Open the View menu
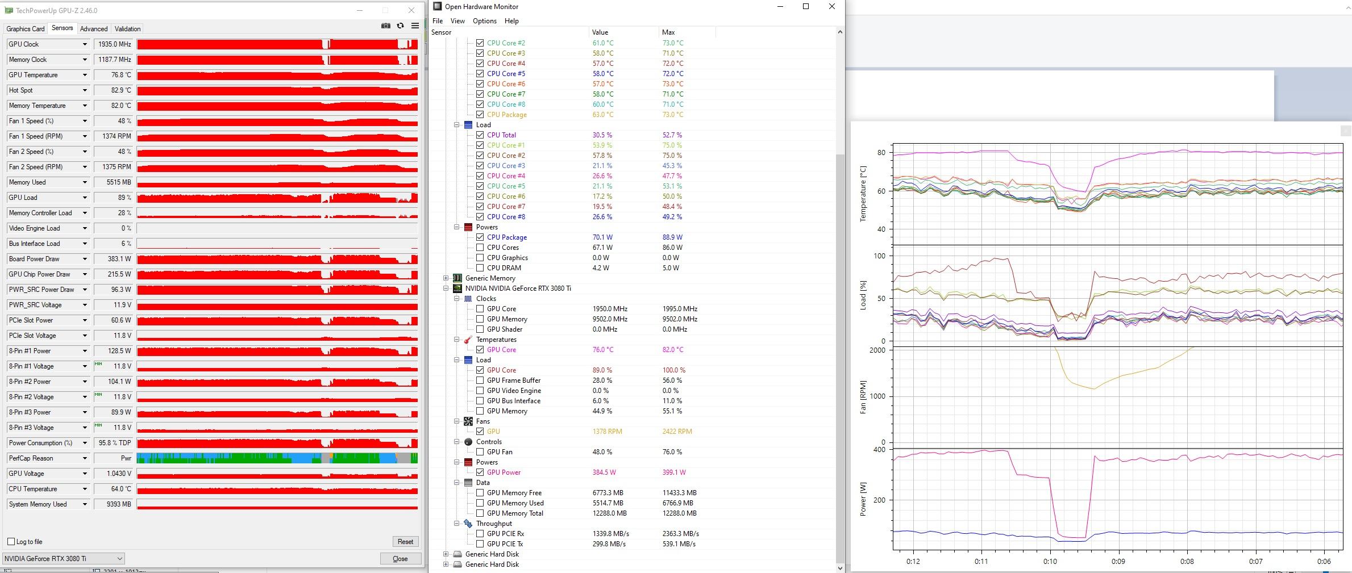Screen dimensions: 1352x573 (457, 21)
